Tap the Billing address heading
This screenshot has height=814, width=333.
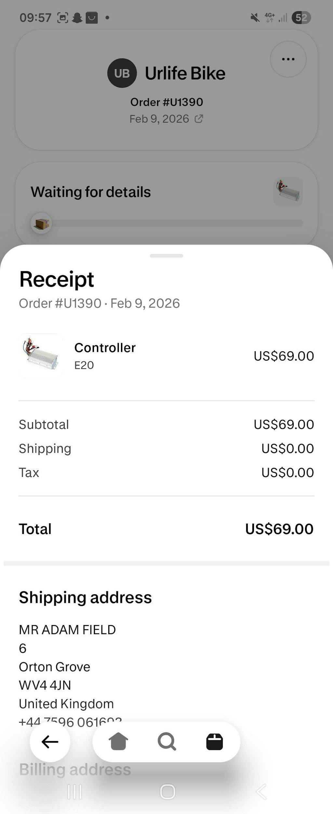coord(75,770)
